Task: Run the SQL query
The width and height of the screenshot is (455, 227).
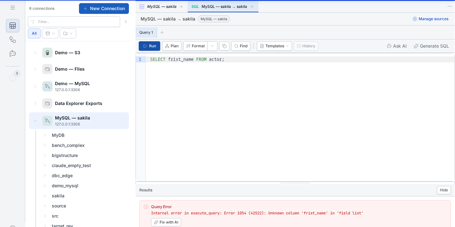Action: click(149, 46)
